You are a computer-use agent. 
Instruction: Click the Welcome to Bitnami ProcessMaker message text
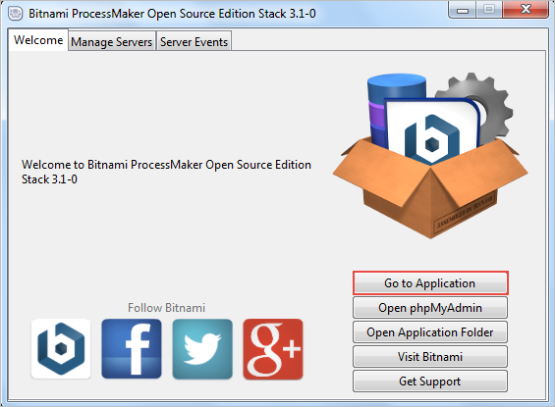point(166,172)
